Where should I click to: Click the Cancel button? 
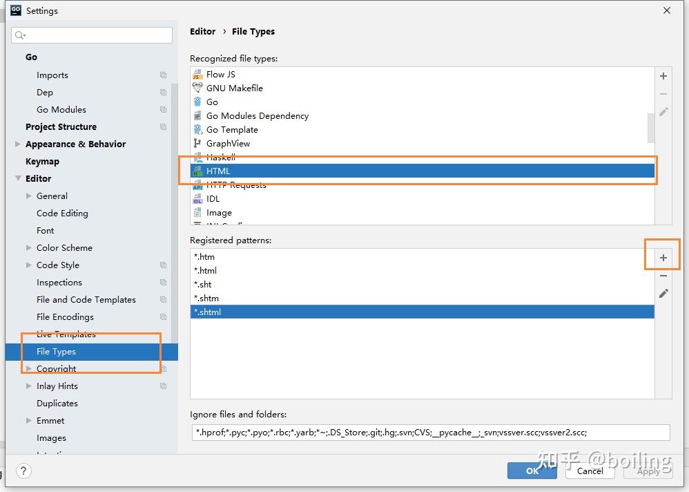(x=590, y=471)
